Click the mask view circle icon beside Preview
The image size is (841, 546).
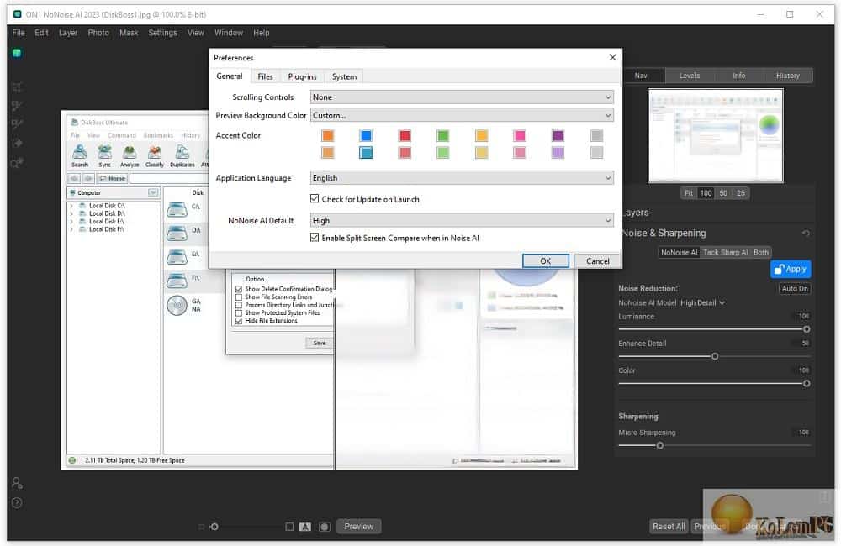pos(325,527)
